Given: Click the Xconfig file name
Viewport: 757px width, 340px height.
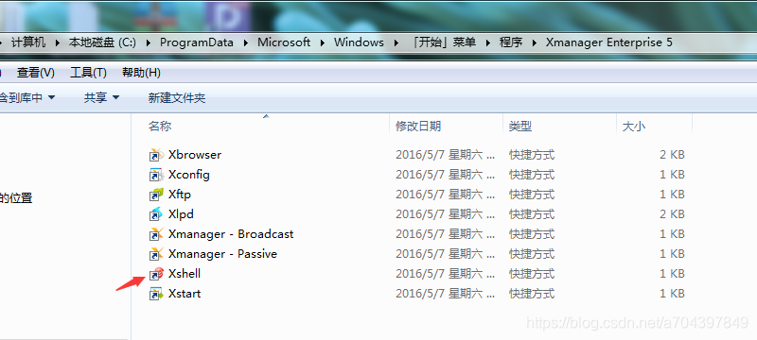Looking at the screenshot, I should point(188,175).
